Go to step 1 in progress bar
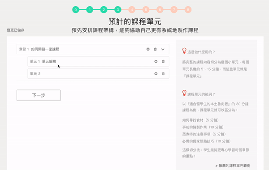The width and height of the screenshot is (269, 170). (90, 9)
